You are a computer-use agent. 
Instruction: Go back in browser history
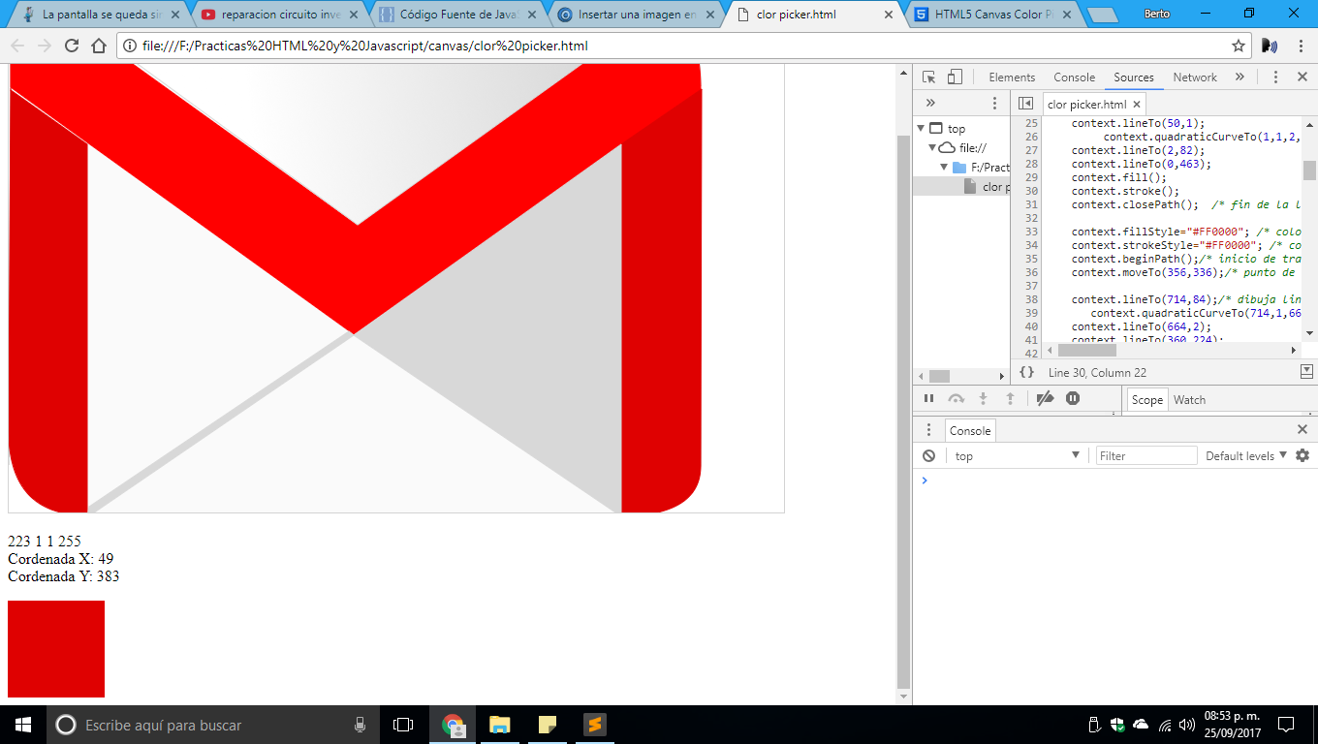point(17,46)
